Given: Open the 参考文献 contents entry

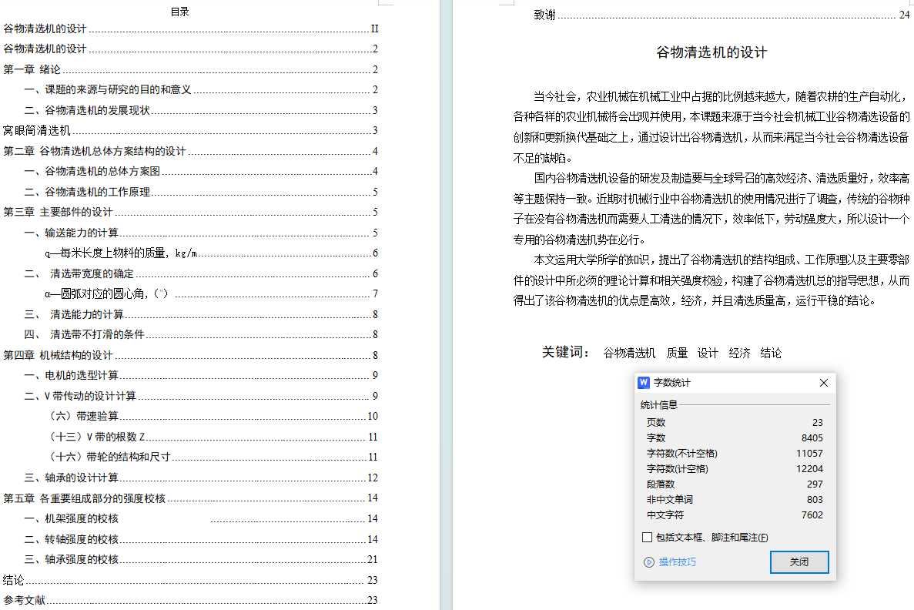Looking at the screenshot, I should (25, 600).
